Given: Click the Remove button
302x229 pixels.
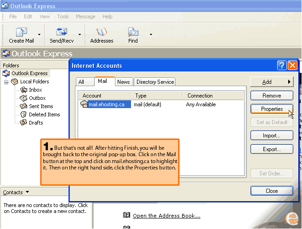Looking at the screenshot, I should pyautogui.click(x=272, y=96).
